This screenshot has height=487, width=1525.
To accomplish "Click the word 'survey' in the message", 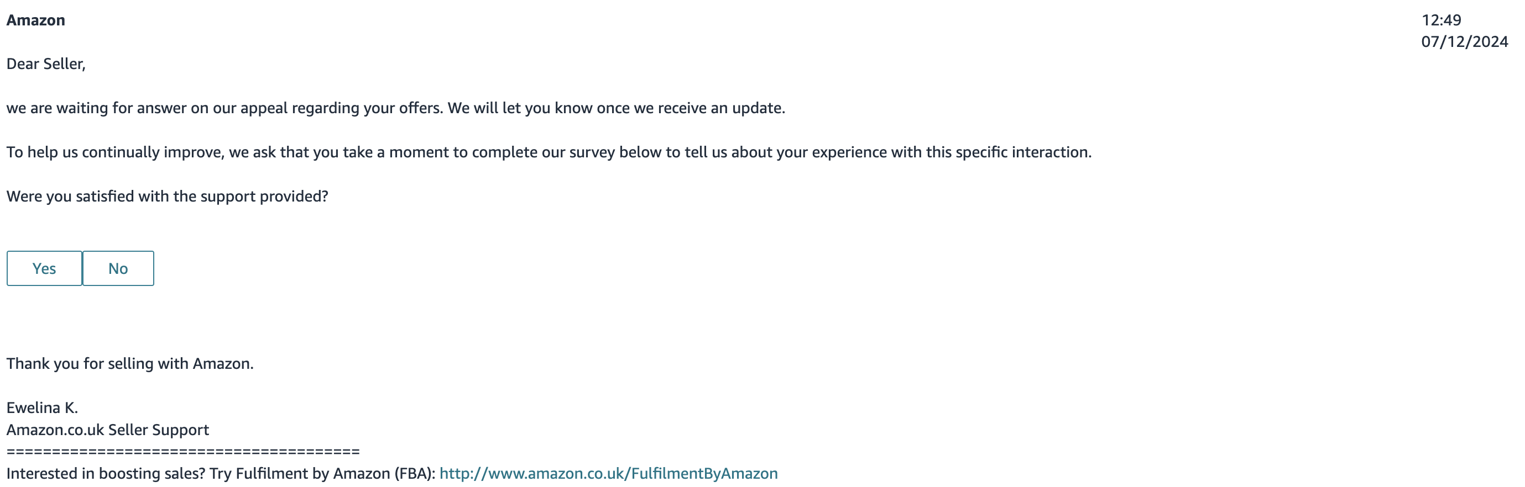I will coord(592,152).
